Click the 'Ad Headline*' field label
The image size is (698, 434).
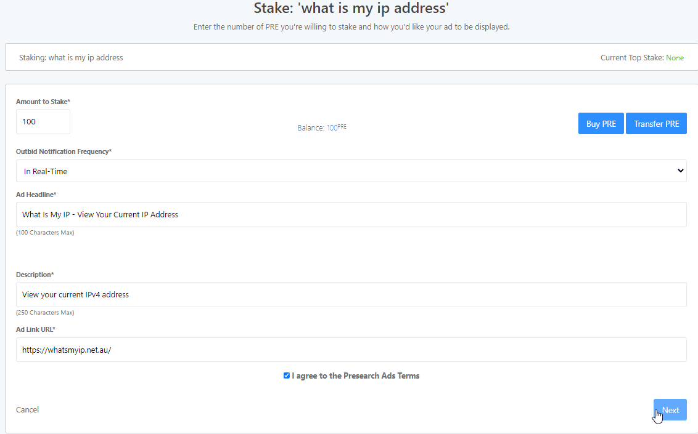tap(36, 195)
